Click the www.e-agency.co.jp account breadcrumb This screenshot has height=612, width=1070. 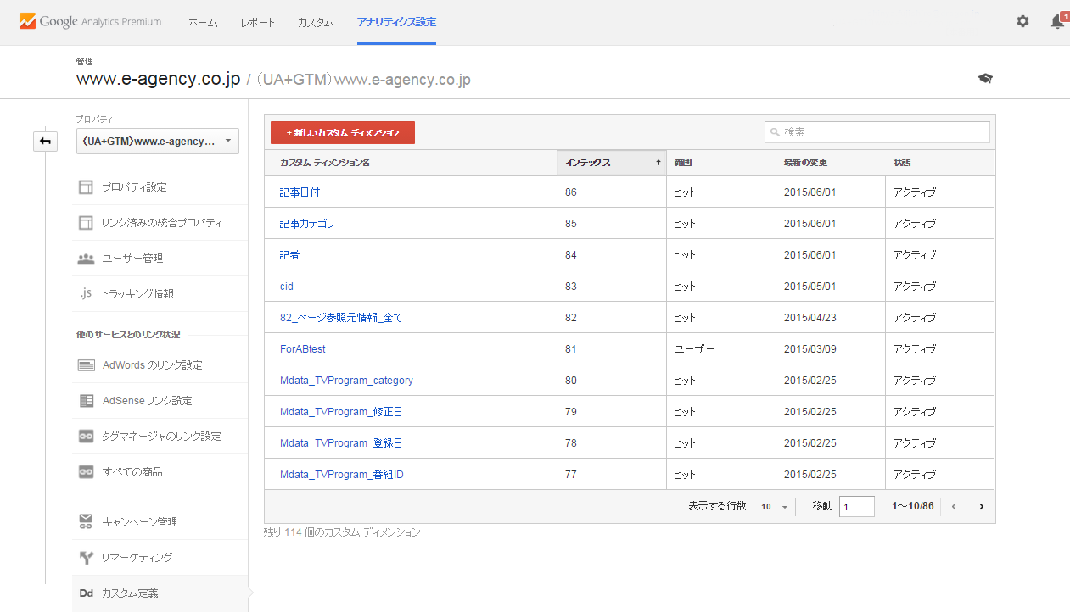[159, 80]
